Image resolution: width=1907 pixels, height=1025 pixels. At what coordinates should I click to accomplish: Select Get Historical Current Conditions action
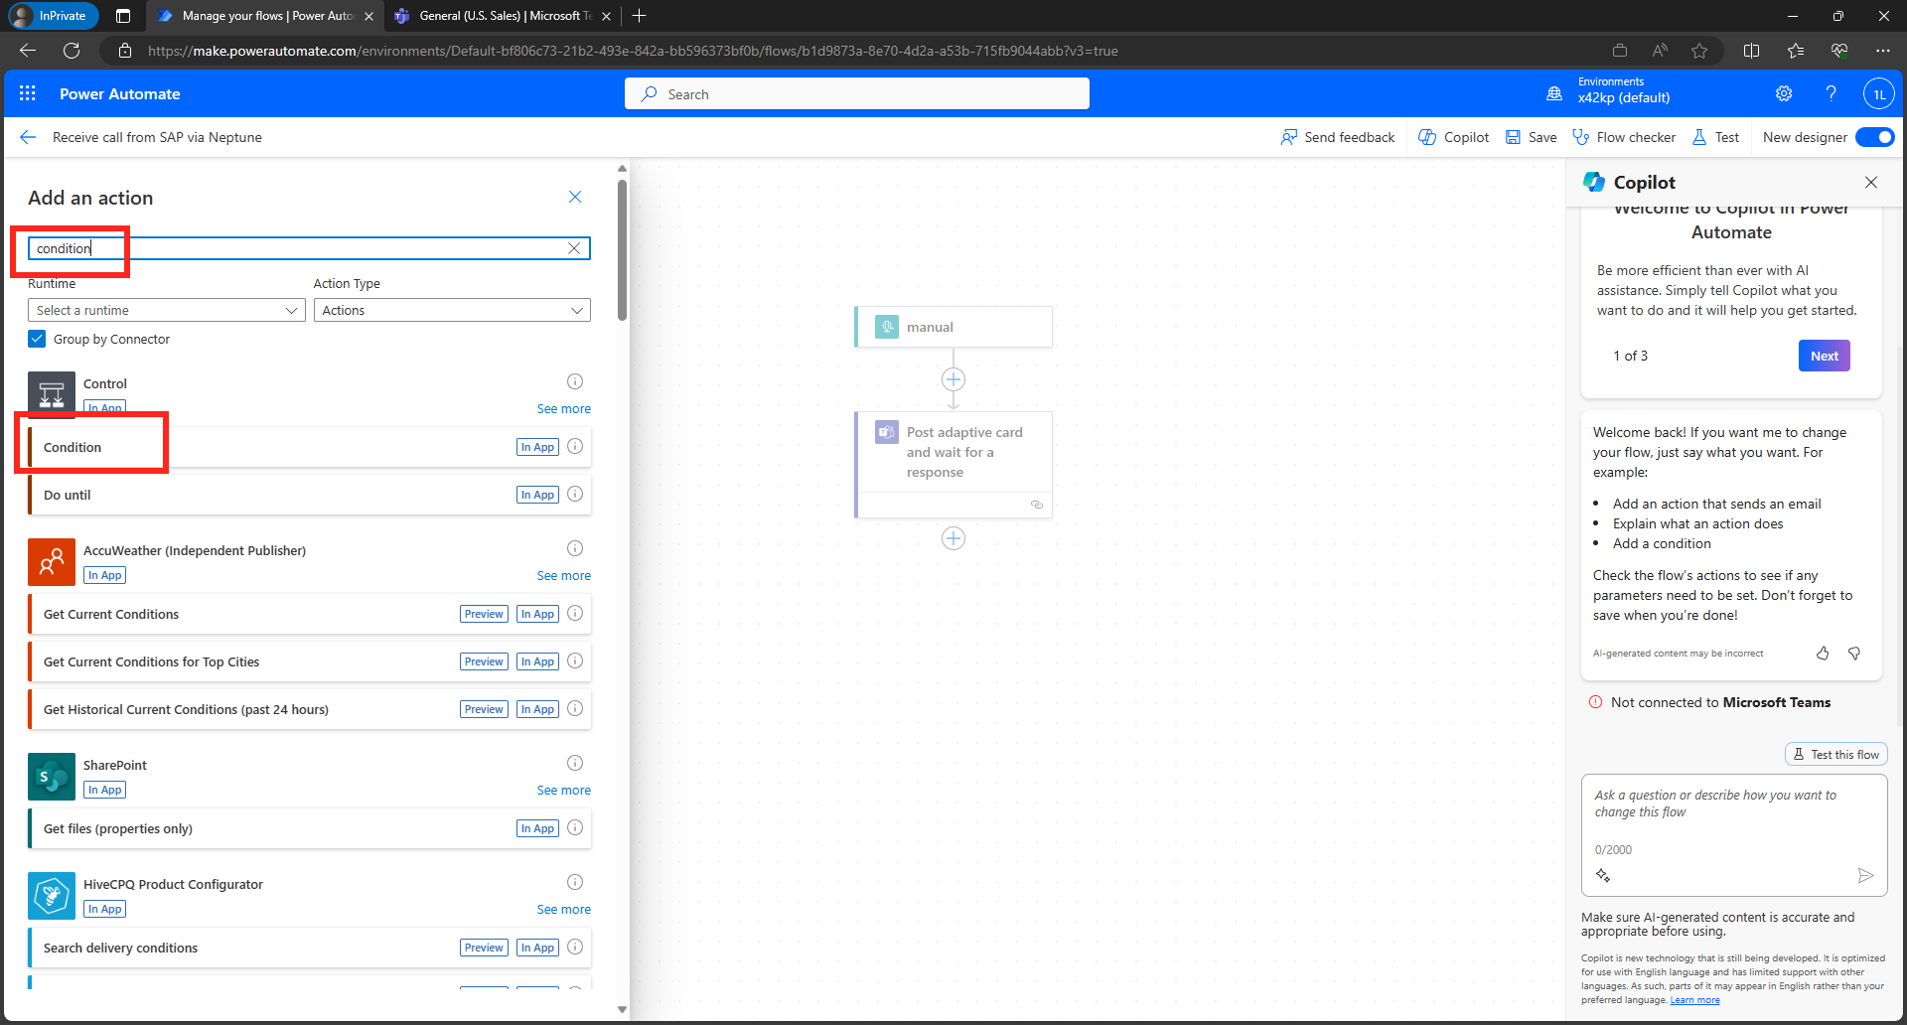click(310, 709)
